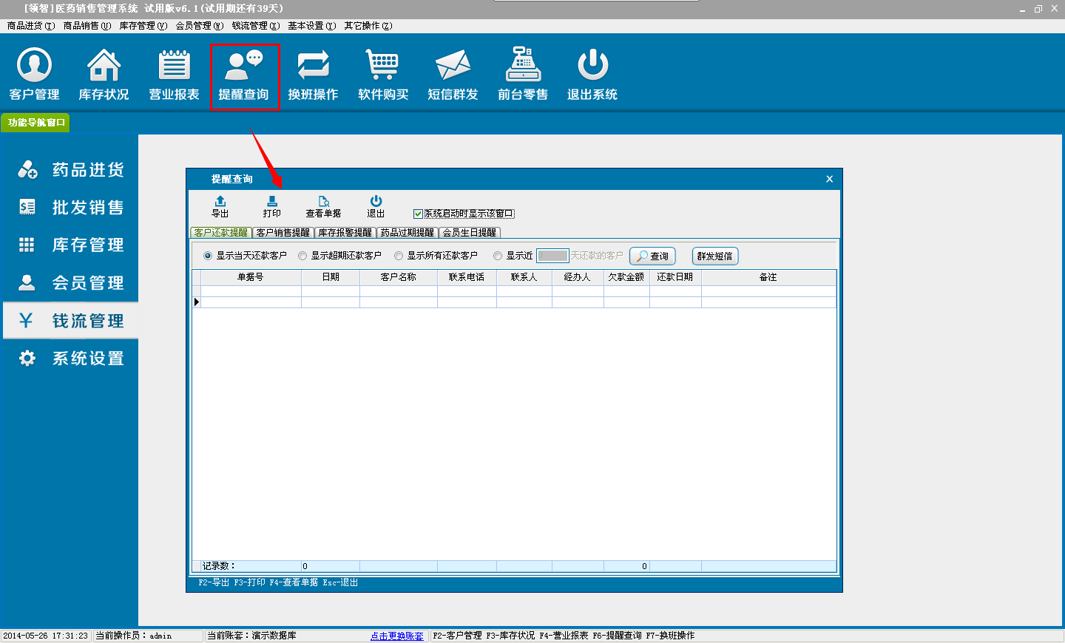Click the 点击更换账套 link in status bar
The height and width of the screenshot is (643, 1065).
point(397,636)
